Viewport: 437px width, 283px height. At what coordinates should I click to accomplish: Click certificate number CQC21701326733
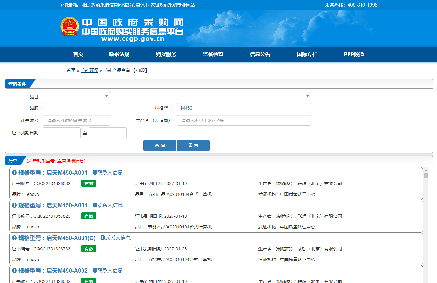[x=52, y=249]
